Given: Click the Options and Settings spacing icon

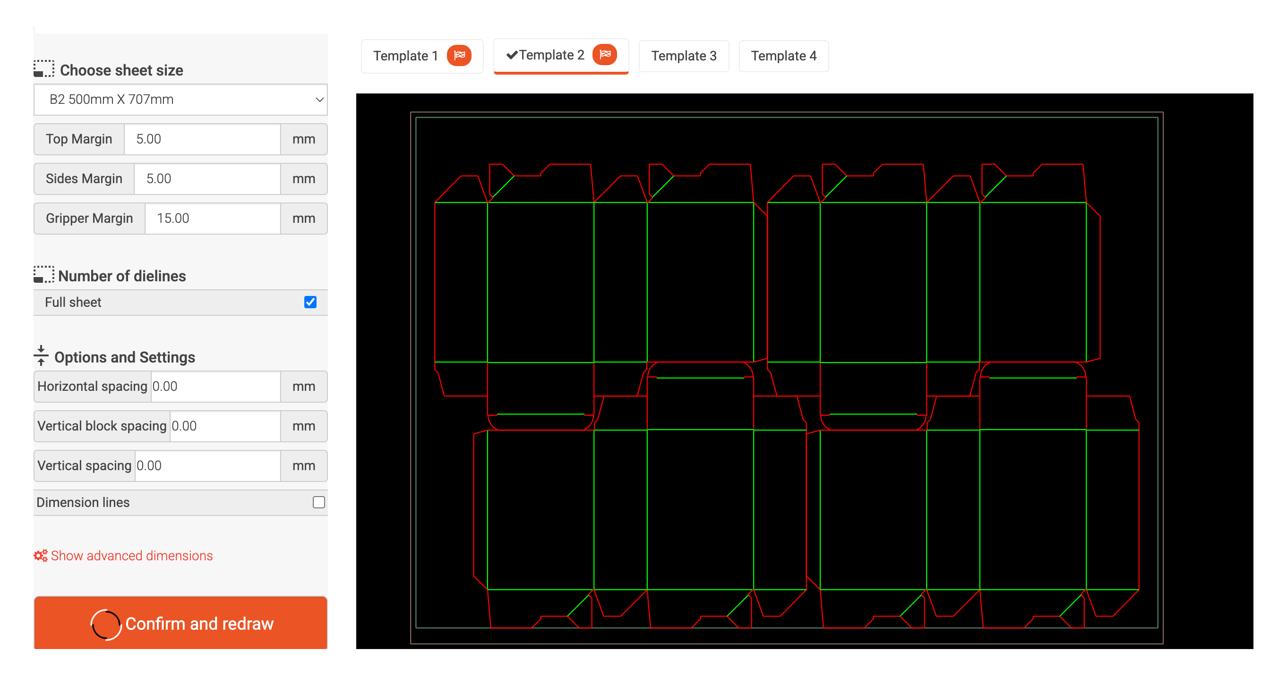Looking at the screenshot, I should tap(41, 355).
